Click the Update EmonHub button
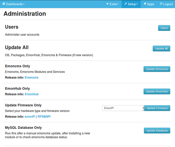 click(157, 91)
